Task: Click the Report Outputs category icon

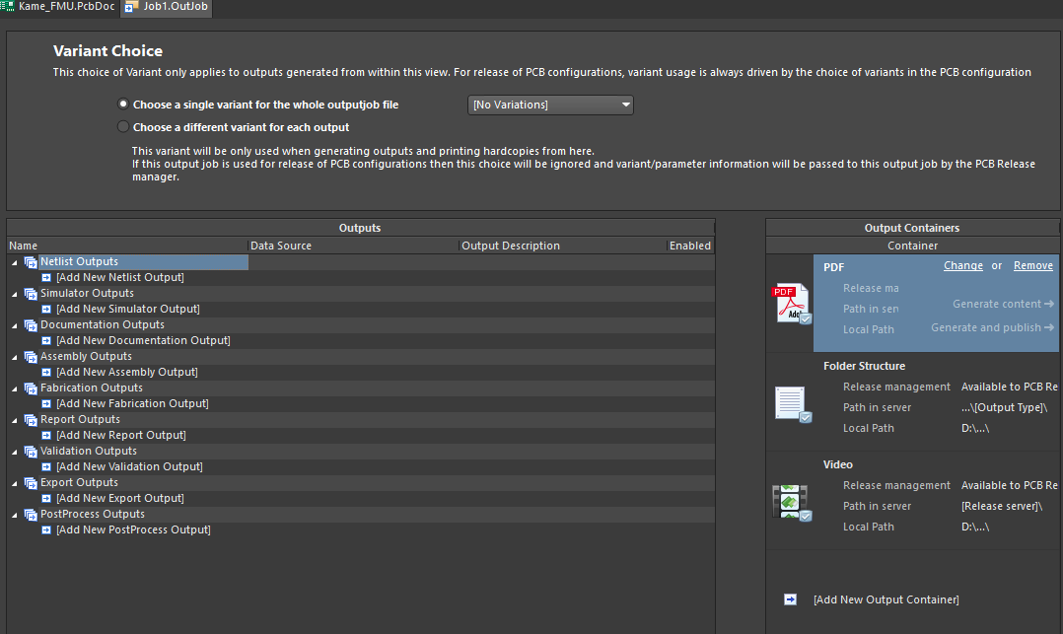Action: [x=30, y=419]
